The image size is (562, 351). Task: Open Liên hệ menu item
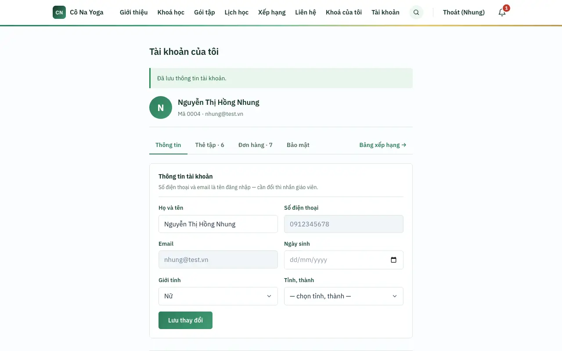tap(306, 12)
